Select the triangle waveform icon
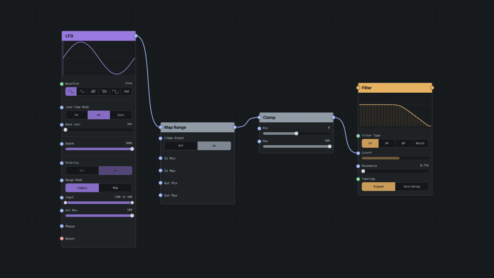 tap(82, 92)
